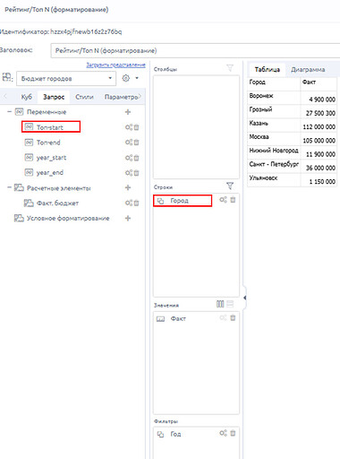Open settings for the Год filter
340x459 pixels.
223,433
